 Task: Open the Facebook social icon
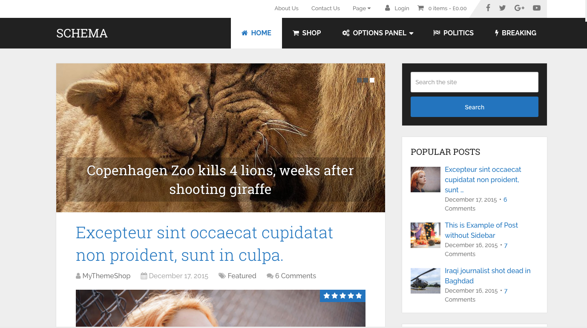pos(488,8)
